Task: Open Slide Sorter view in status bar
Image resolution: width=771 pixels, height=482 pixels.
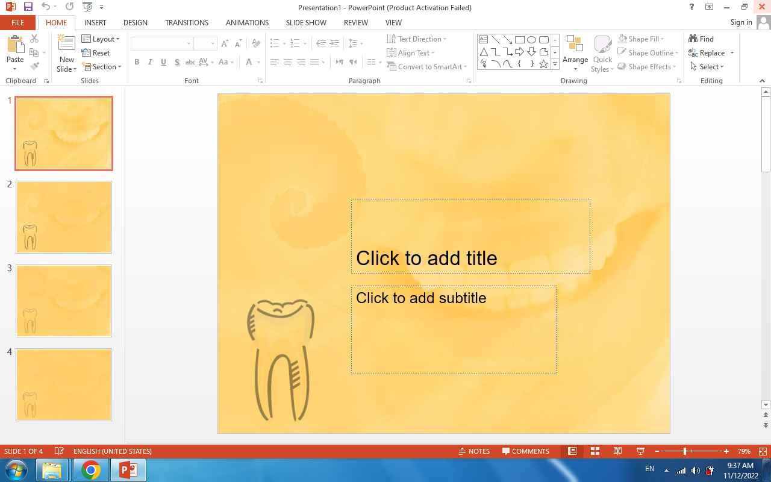Action: coord(595,451)
